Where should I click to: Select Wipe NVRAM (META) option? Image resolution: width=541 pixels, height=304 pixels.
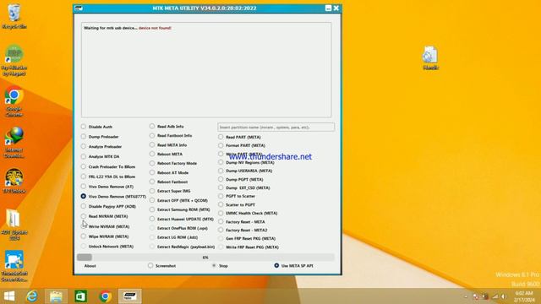coord(105,236)
